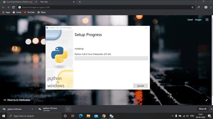Screen dimensions: 213x119
Task: Close the Python Setup dialog
Action: point(146,28)
